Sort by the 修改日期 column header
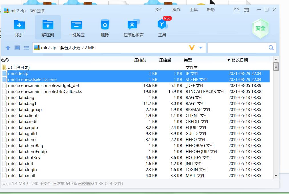 tap(239, 60)
